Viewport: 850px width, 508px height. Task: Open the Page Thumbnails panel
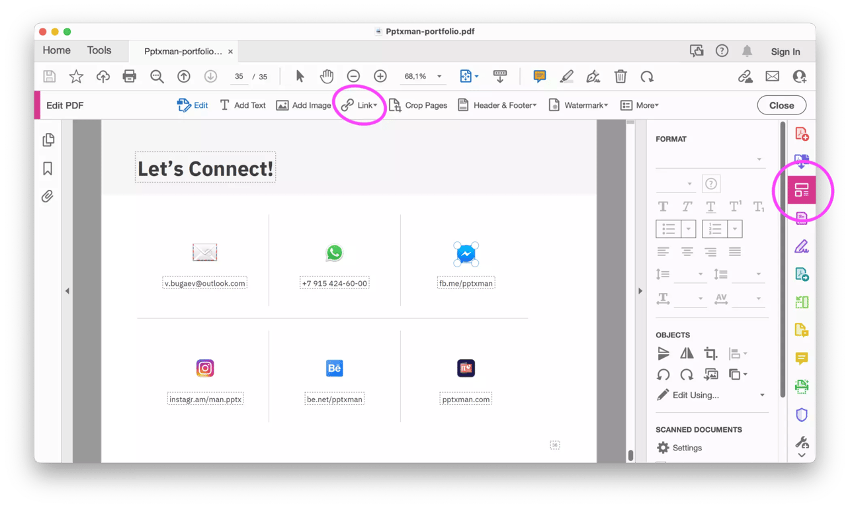pyautogui.click(x=48, y=140)
